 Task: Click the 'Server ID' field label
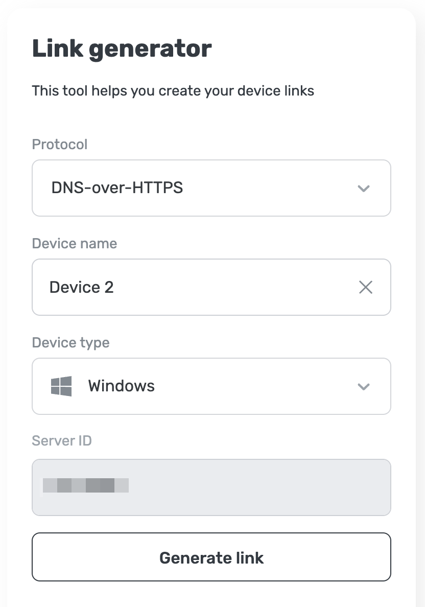click(x=61, y=440)
